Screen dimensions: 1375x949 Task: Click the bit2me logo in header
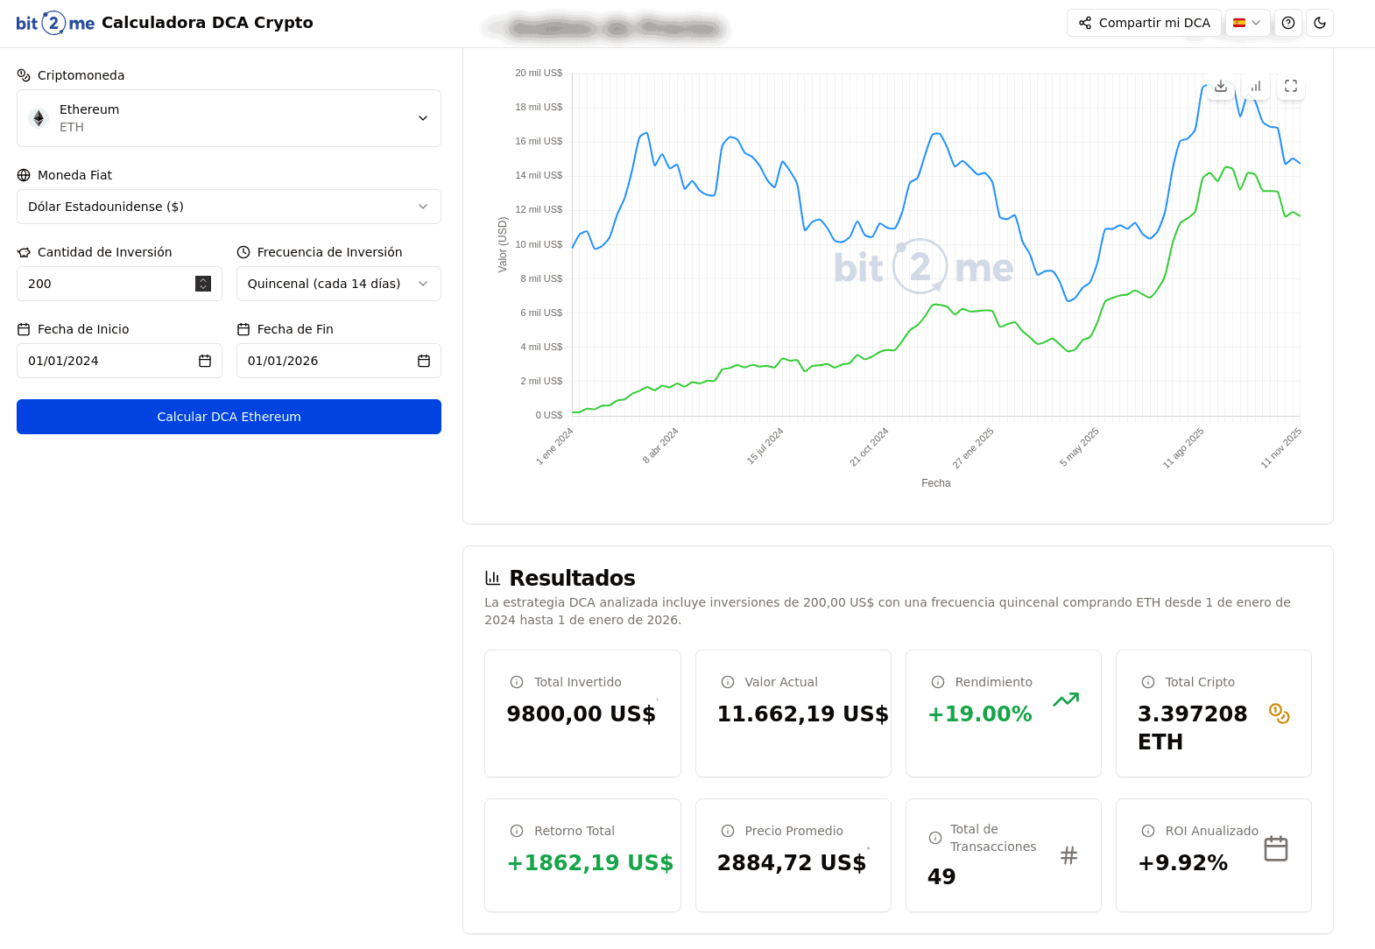[x=55, y=23]
